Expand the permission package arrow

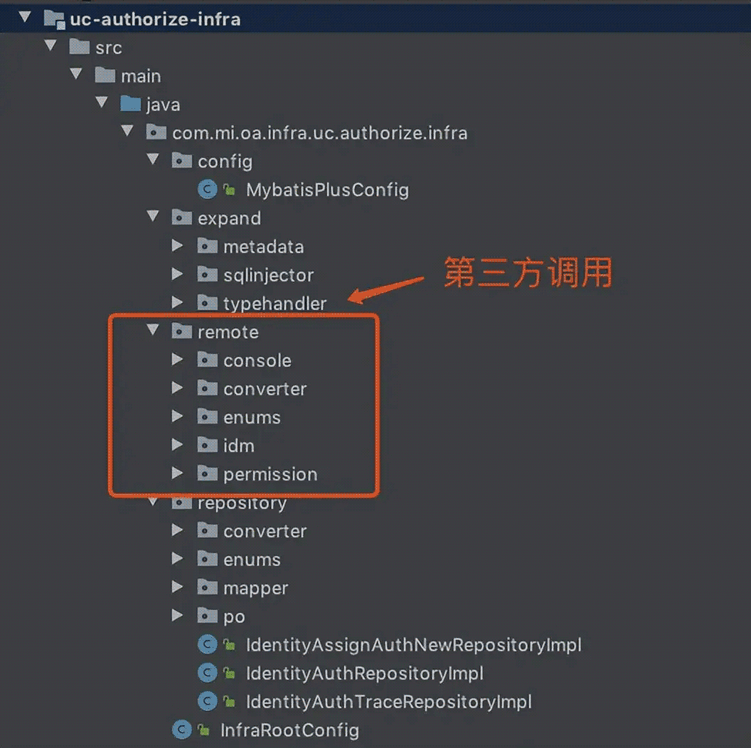coord(177,473)
